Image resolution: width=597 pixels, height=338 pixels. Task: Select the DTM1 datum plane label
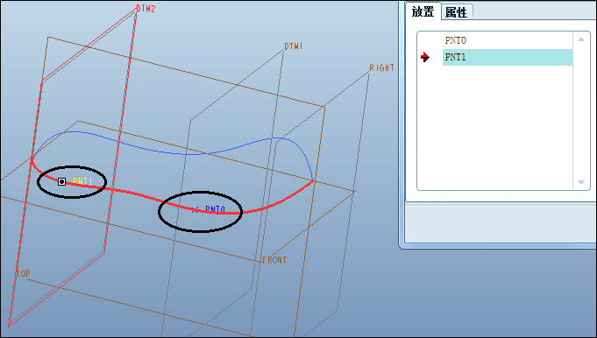tap(294, 46)
